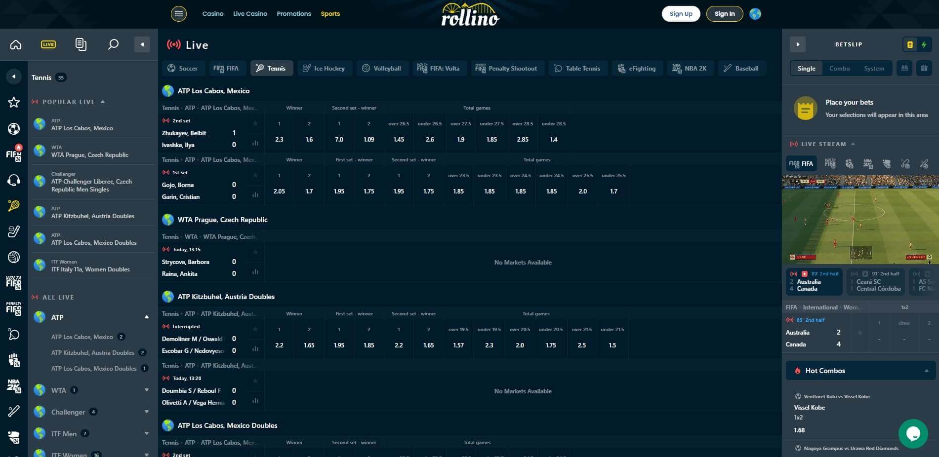Switch betslip to Combo tab

click(x=839, y=68)
